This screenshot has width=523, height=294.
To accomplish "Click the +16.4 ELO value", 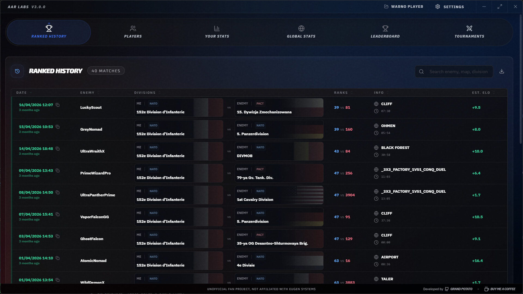I will pyautogui.click(x=477, y=261).
